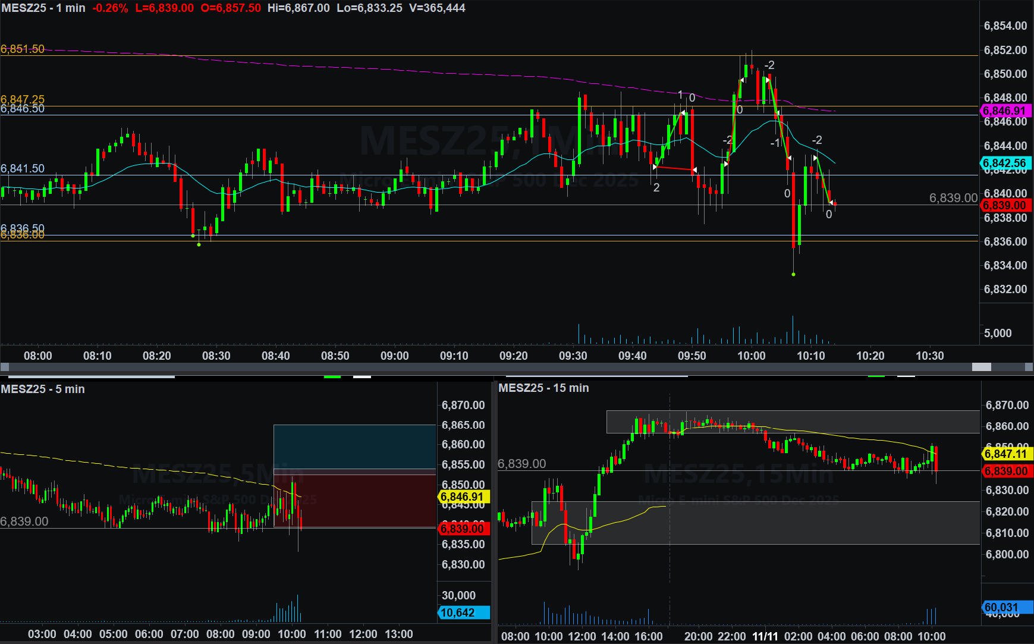This screenshot has height=644, width=1034.
Task: Click the green dot marker below the 10:07 low
Action: click(x=793, y=274)
